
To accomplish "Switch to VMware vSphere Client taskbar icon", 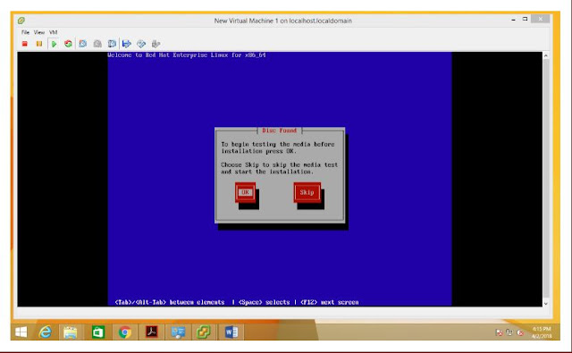I will [x=204, y=332].
